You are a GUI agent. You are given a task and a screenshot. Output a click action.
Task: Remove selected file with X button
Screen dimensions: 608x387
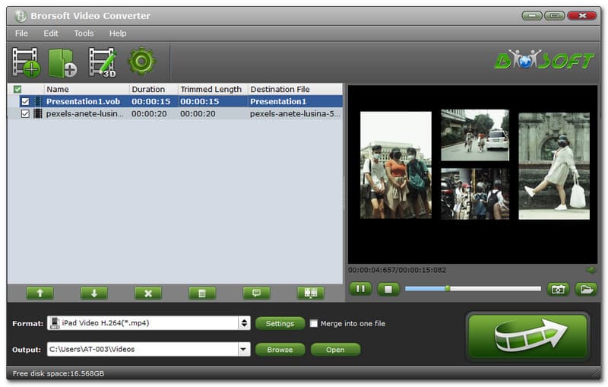(x=148, y=293)
